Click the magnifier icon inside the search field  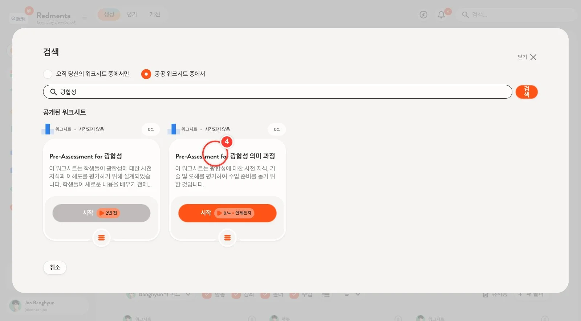click(53, 92)
